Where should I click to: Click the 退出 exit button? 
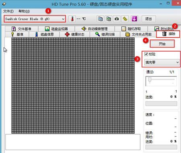click(149, 19)
